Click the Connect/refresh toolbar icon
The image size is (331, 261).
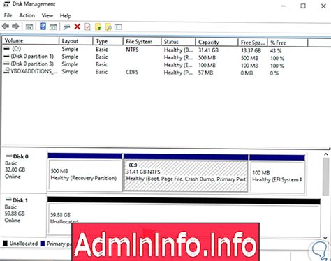pos(66,27)
